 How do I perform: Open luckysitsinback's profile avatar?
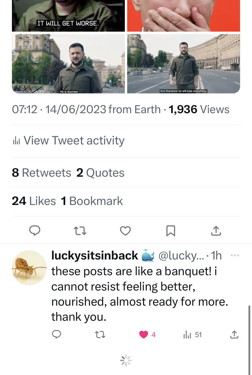pos(29,267)
